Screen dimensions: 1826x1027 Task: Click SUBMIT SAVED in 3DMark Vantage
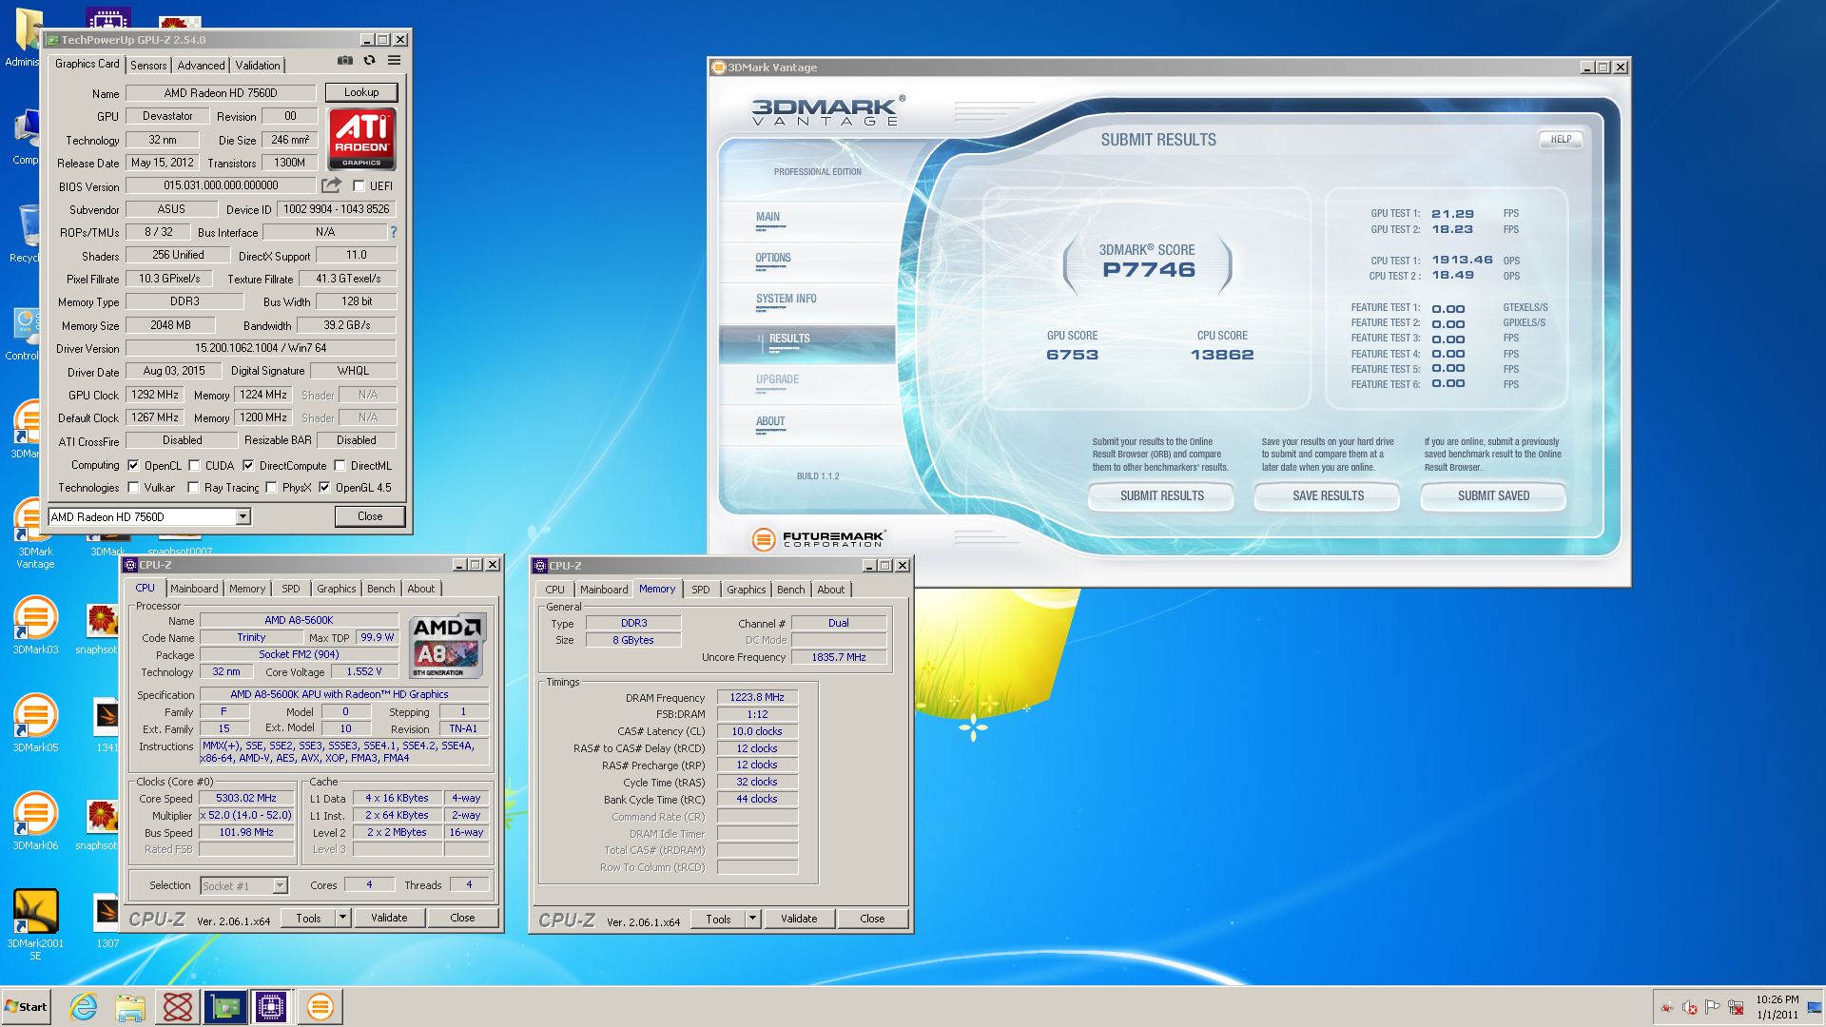1493,495
